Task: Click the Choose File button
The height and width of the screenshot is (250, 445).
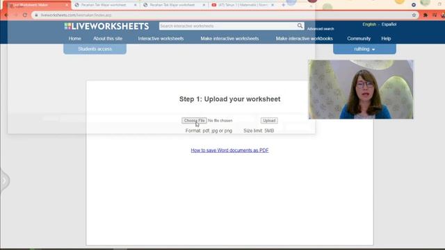Action: click(195, 120)
